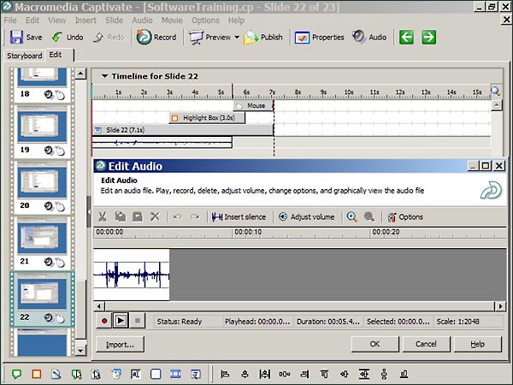Open the Edit menu
The height and width of the screenshot is (385, 513).
[32, 21]
